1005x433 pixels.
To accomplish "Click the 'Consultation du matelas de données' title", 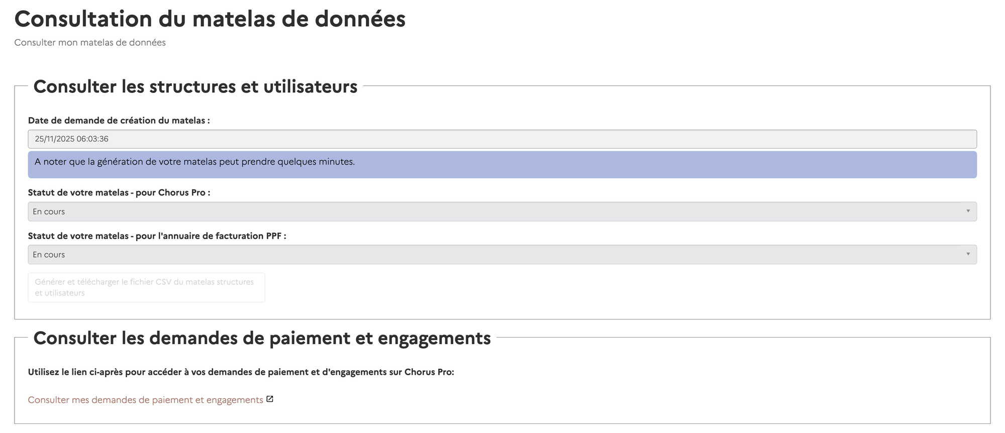I will 210,19.
